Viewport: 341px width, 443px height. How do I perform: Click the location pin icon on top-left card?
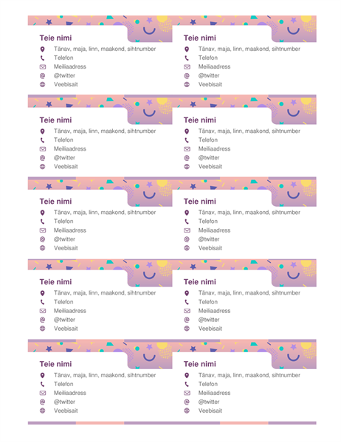[42, 49]
